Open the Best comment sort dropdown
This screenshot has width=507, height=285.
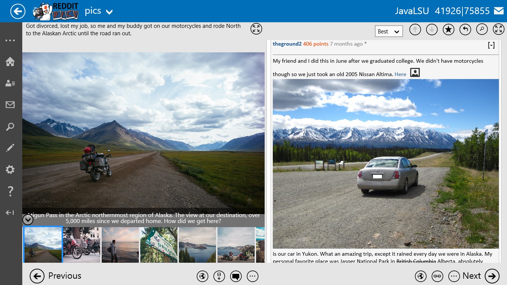pos(389,32)
